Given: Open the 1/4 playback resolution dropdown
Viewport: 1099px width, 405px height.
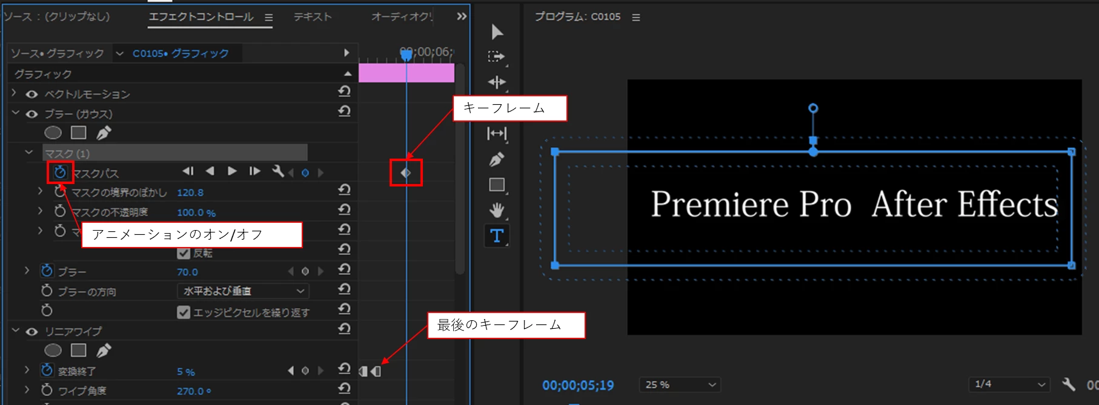Looking at the screenshot, I should point(1009,384).
